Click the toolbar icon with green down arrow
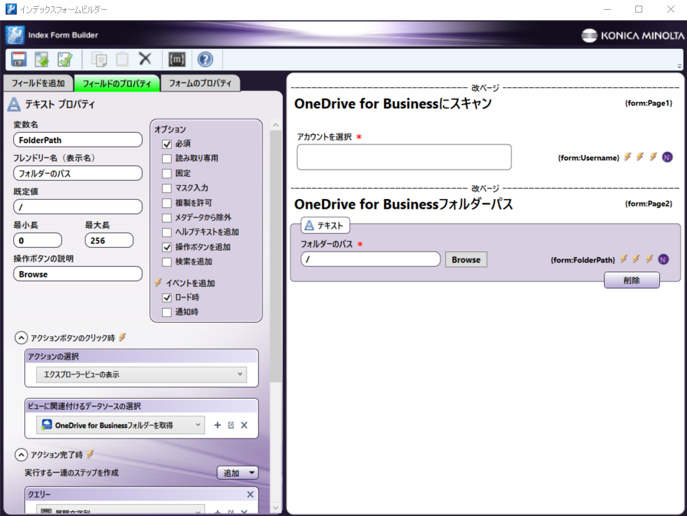The width and height of the screenshot is (687, 516). [42, 59]
